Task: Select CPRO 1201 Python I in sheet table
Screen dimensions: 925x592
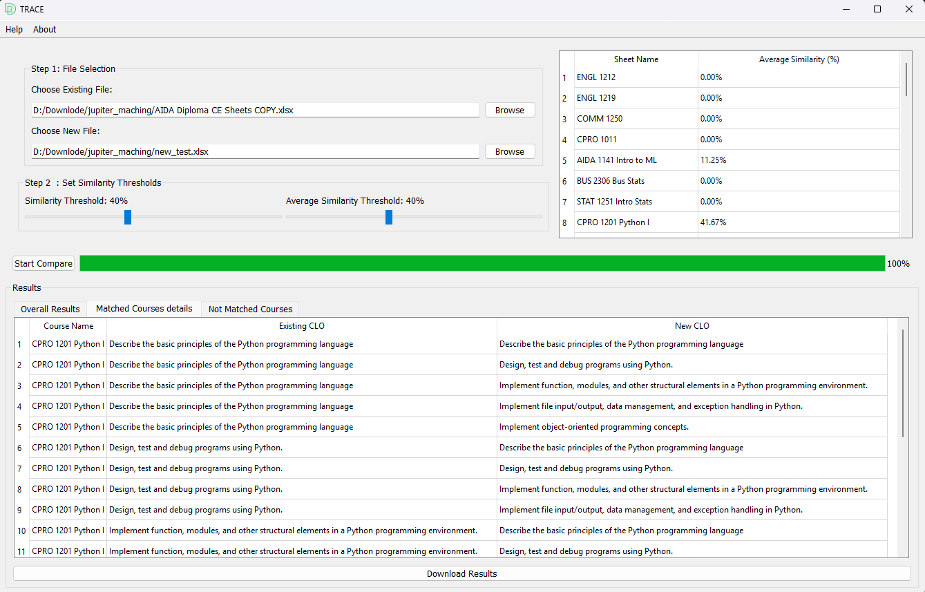Action: click(636, 222)
